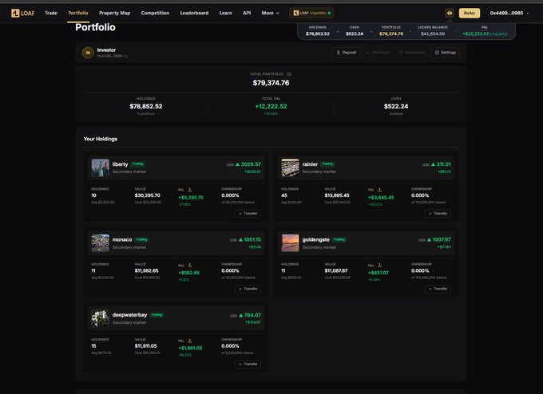543x394 pixels.
Task: Click the total portfolio value $79,374.76 in main panel
Action: 271,83
